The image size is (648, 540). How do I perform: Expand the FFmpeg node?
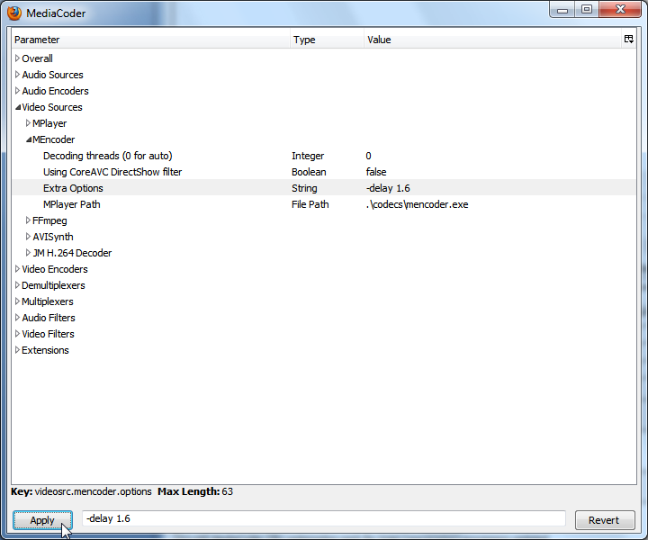tap(28, 220)
